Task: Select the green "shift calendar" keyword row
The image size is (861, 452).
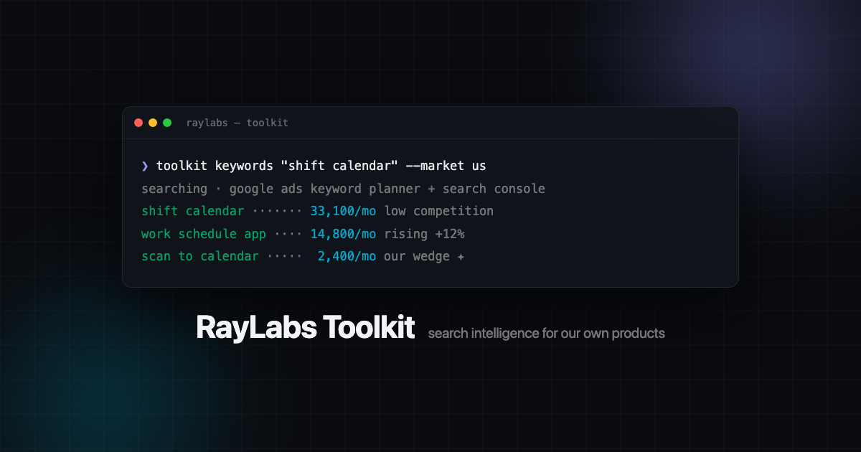Action: tap(192, 211)
